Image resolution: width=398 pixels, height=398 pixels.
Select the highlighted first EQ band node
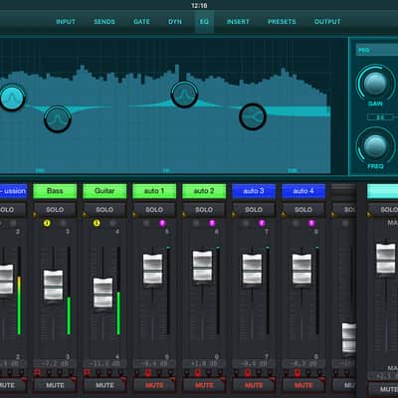tap(12, 98)
